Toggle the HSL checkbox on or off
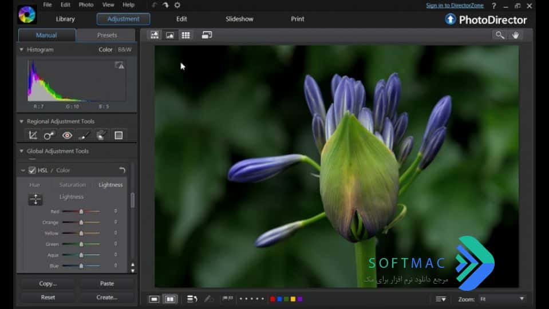Screen dimensions: 549x309 32,171
